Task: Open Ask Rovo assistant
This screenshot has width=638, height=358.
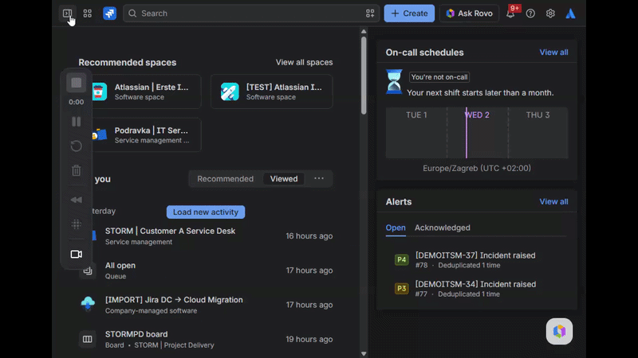Action: [x=469, y=14]
